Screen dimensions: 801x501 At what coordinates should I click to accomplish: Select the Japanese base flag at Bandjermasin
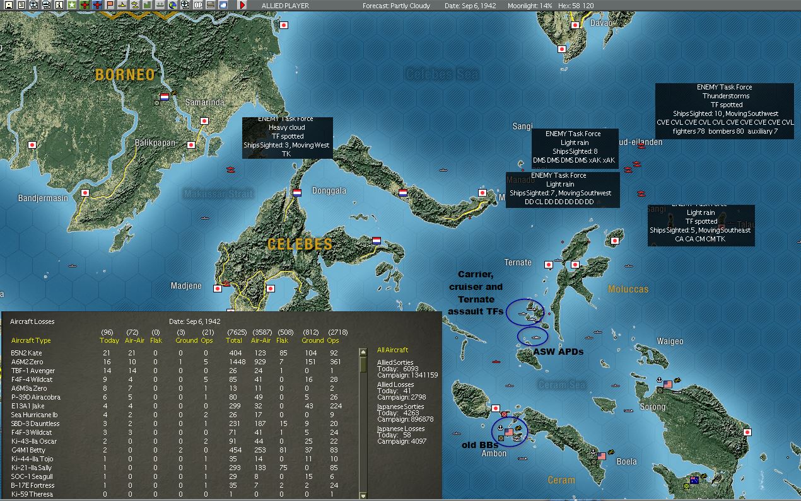tap(86, 193)
